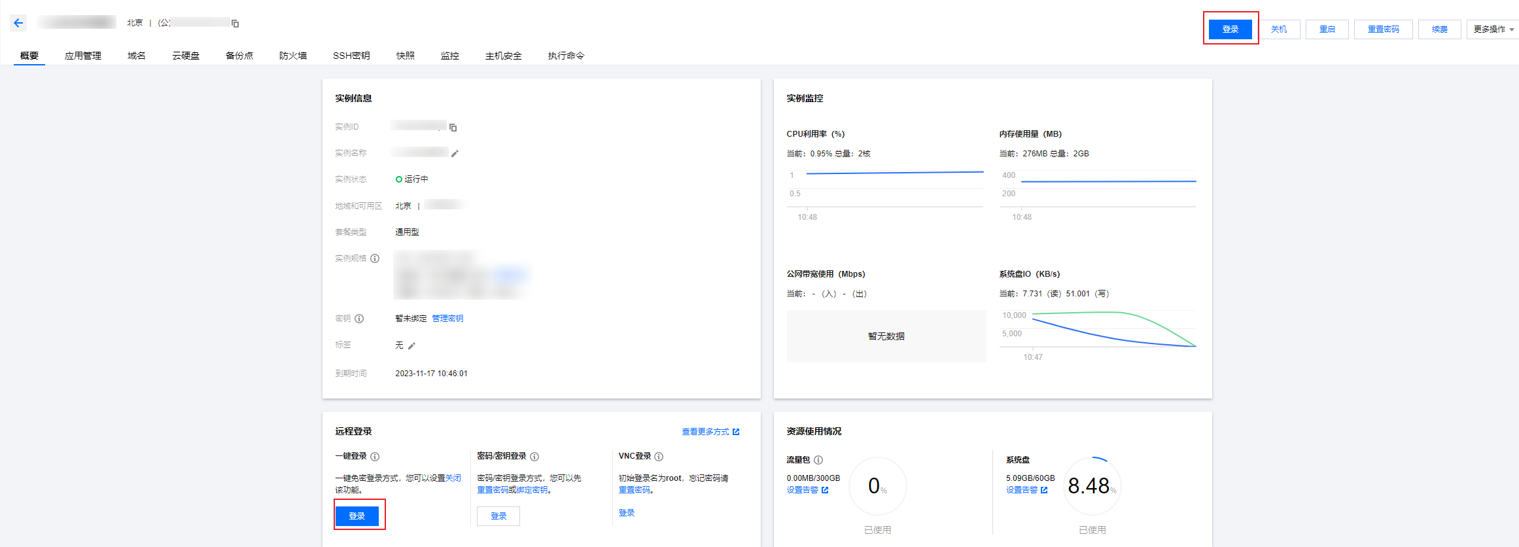Select the 云硬盘 tab
This screenshot has height=547, width=1519.
pos(186,56)
